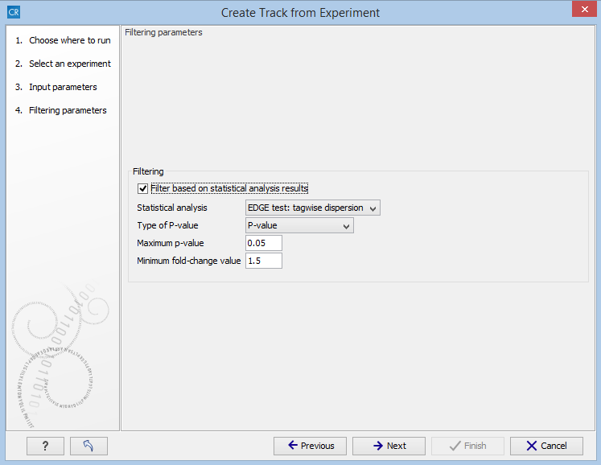Go back with the Previous button

pos(310,446)
